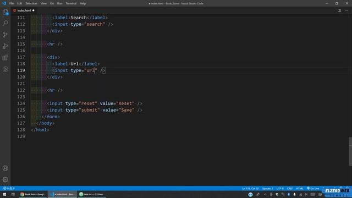Image resolution: width=352 pixels, height=198 pixels.
Task: Click the opening div tag on line 117
Action: 53,57
